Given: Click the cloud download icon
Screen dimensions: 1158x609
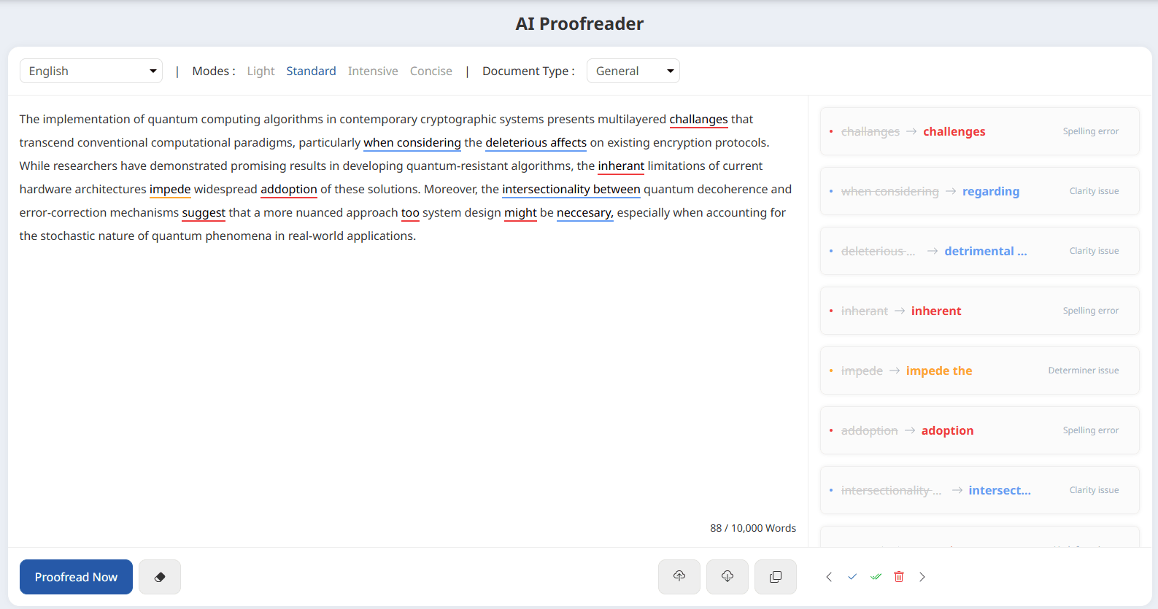Looking at the screenshot, I should (727, 577).
